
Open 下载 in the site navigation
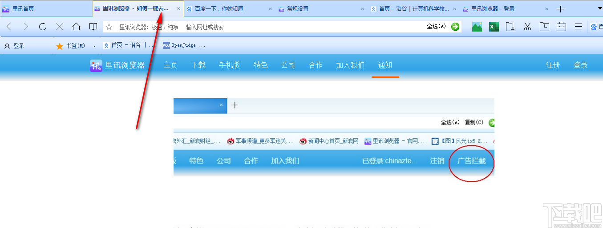[x=198, y=65]
